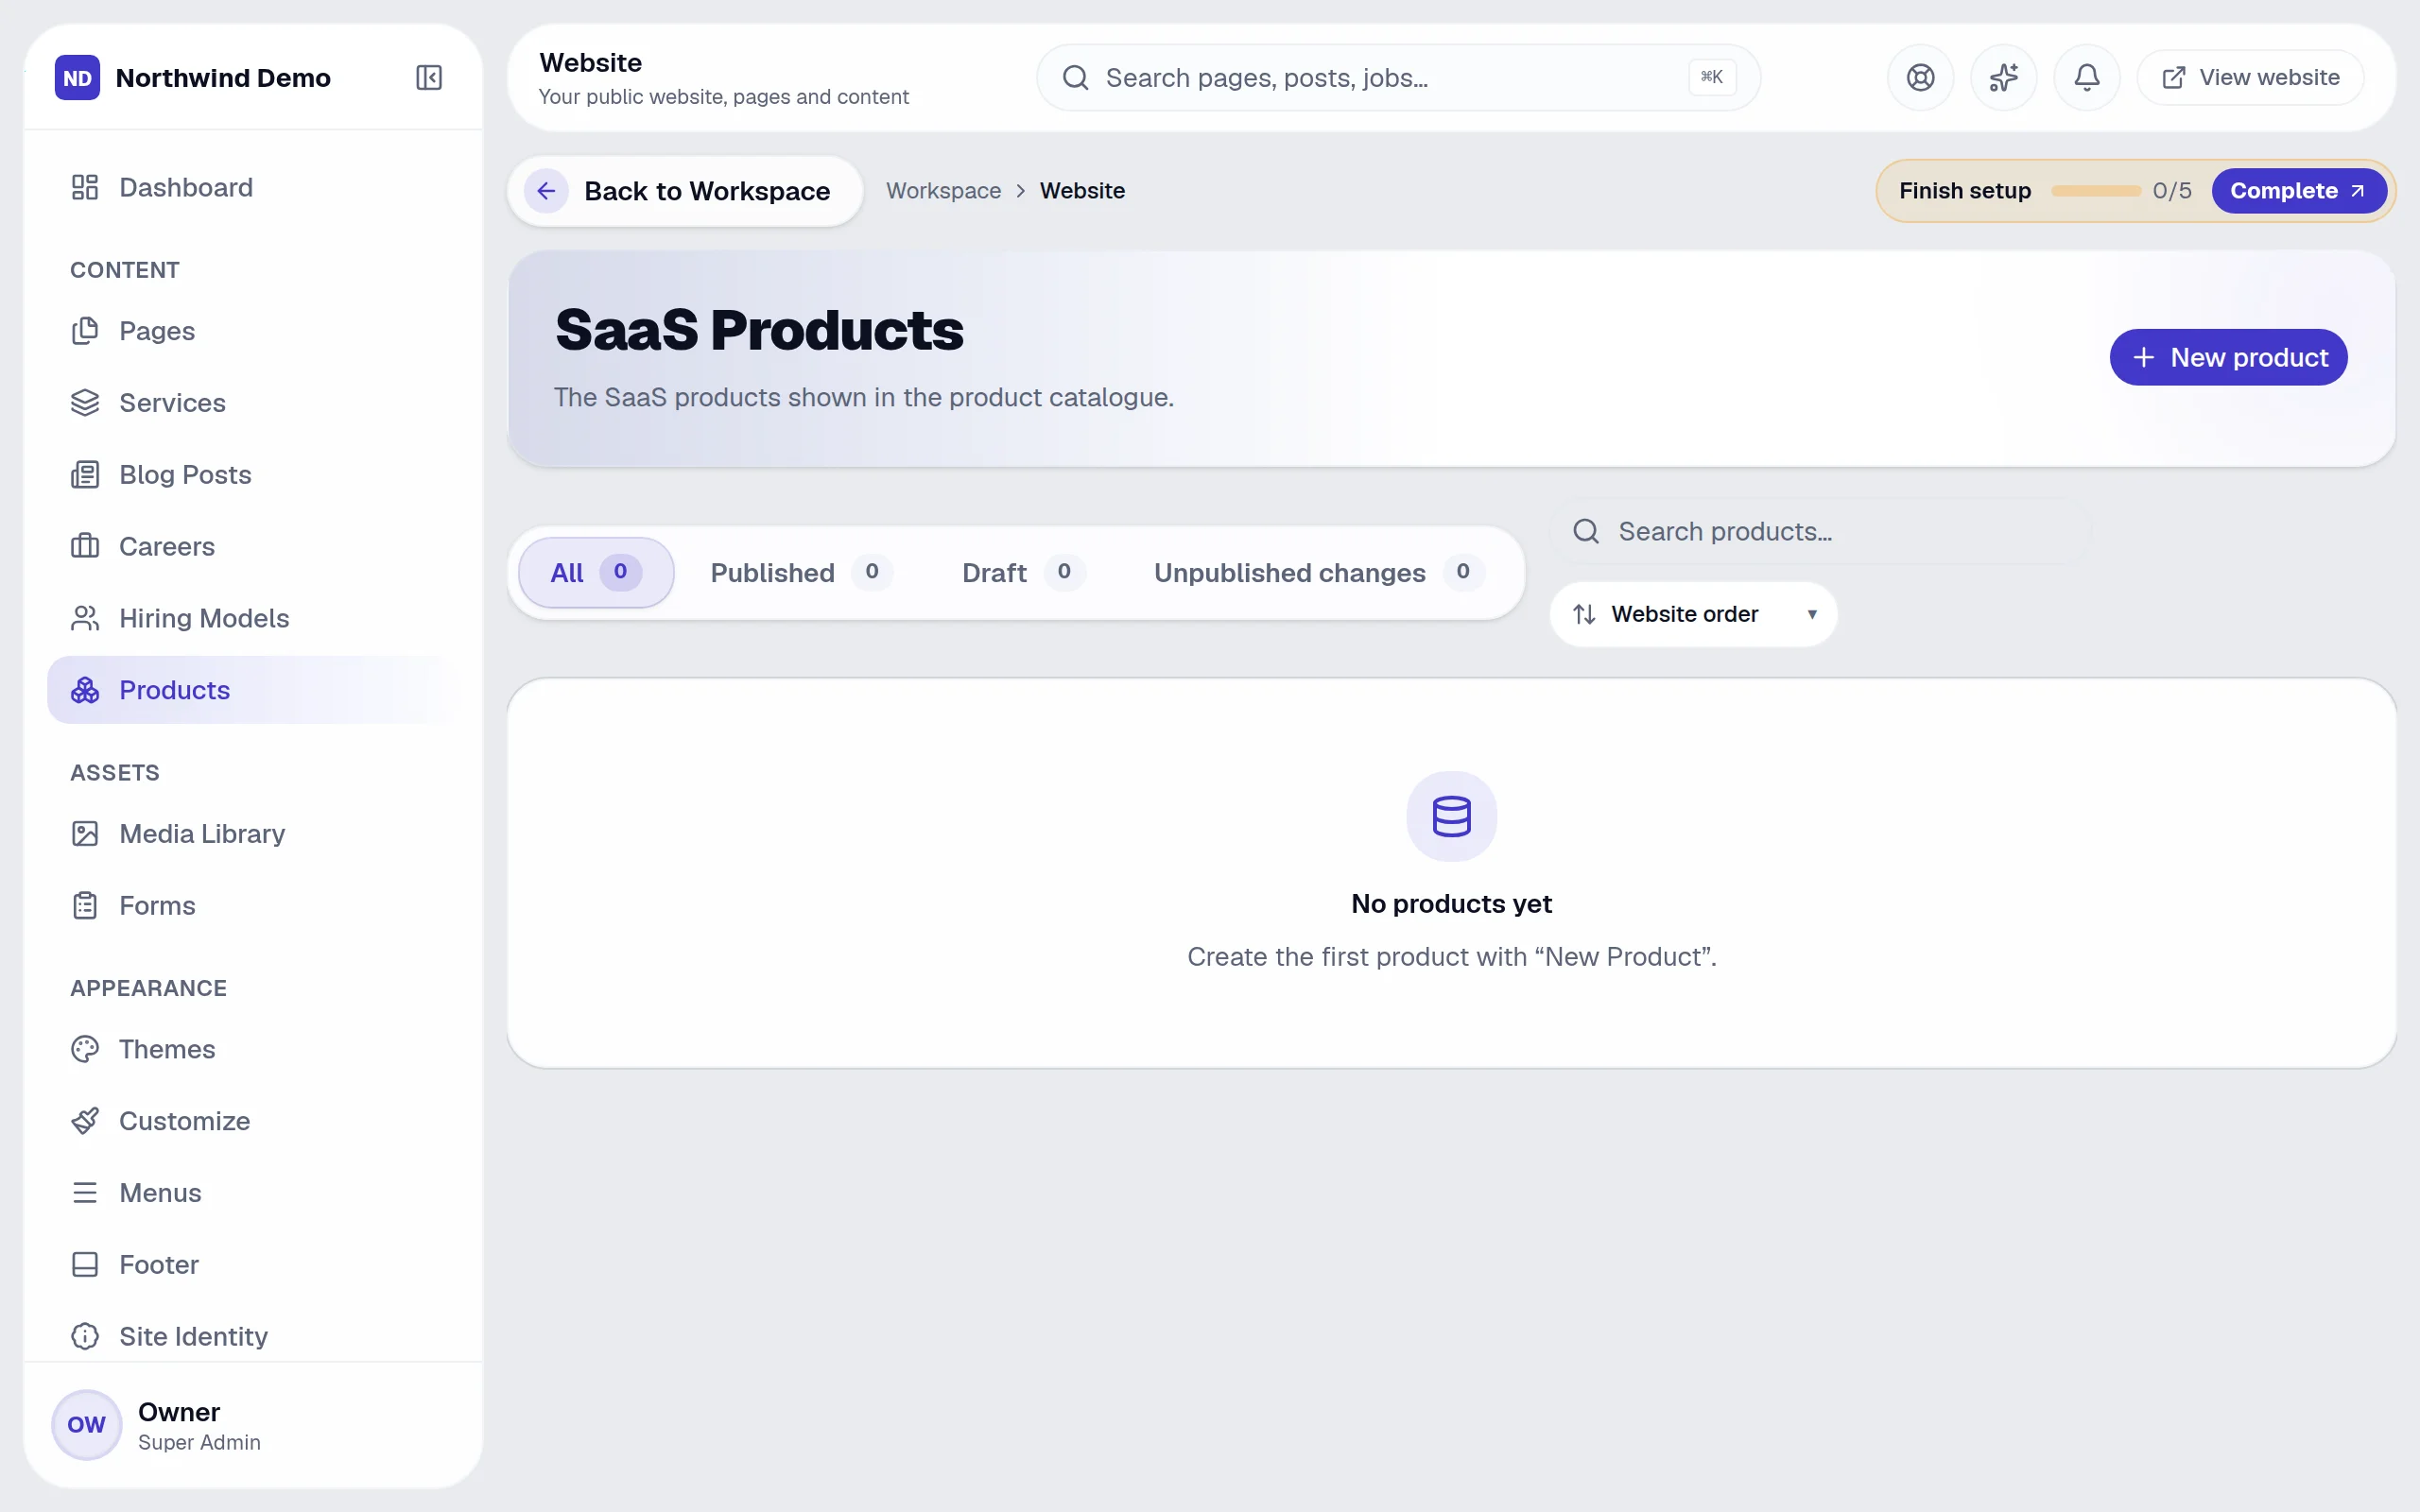Click the ND workspace logo badge
The image size is (2420, 1512).
[77, 77]
